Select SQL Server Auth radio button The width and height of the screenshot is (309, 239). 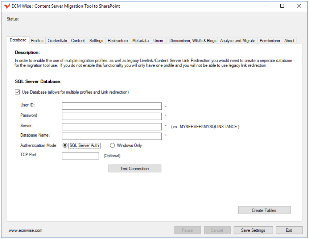point(65,146)
